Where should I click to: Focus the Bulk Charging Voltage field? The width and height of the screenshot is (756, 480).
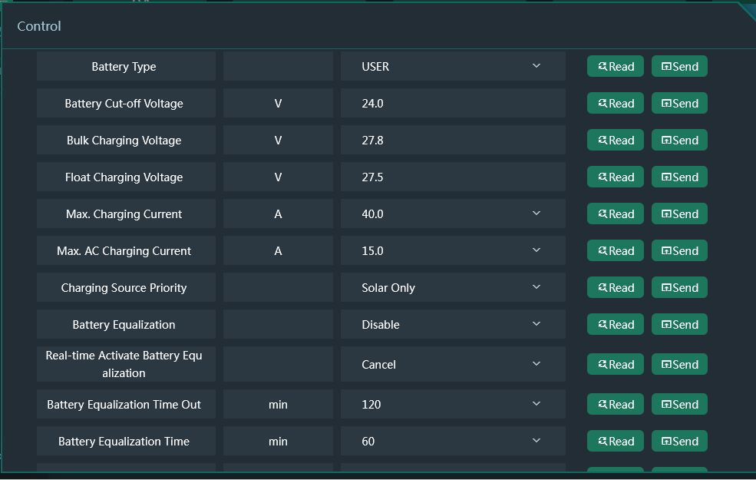coord(453,141)
